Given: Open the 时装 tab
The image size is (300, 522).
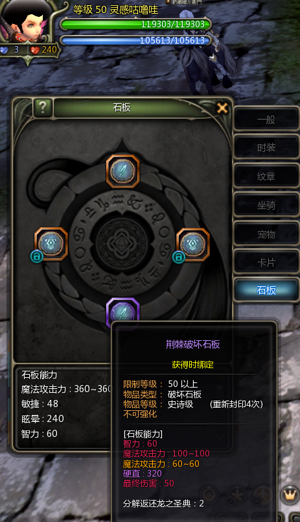Looking at the screenshot, I should click(x=266, y=147).
